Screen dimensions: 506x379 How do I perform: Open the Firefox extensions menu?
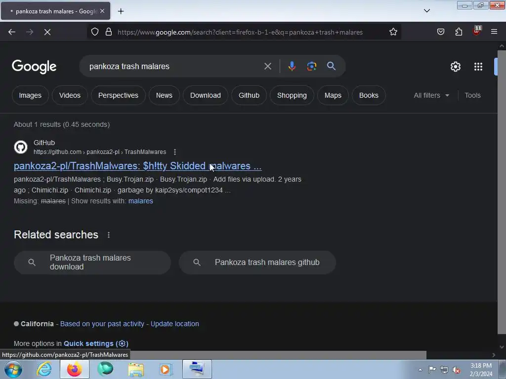coord(459,32)
